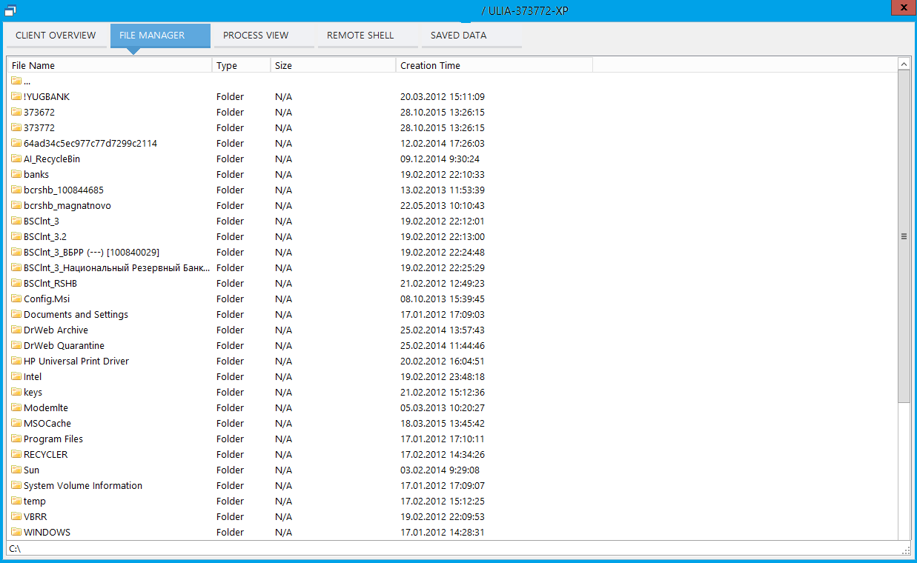
Task: Click the 373772 folder icon
Action: [16, 127]
